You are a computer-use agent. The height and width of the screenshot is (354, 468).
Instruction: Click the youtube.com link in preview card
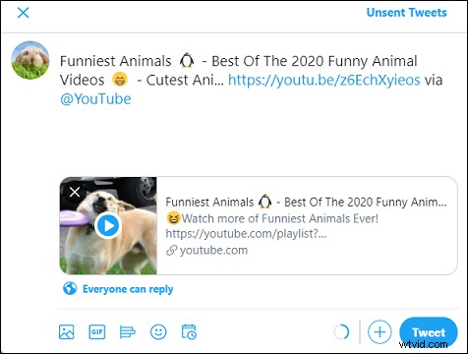(x=213, y=251)
